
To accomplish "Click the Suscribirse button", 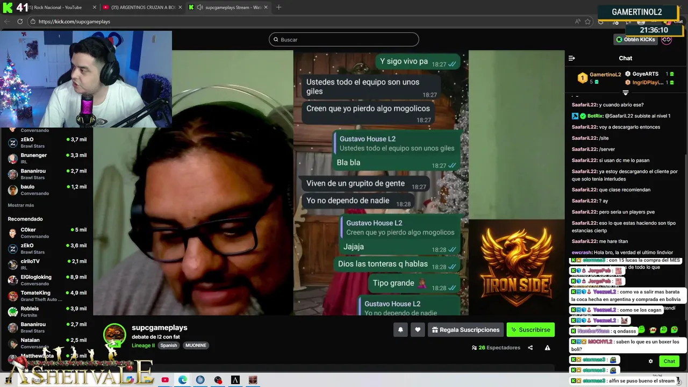I will [x=531, y=329].
